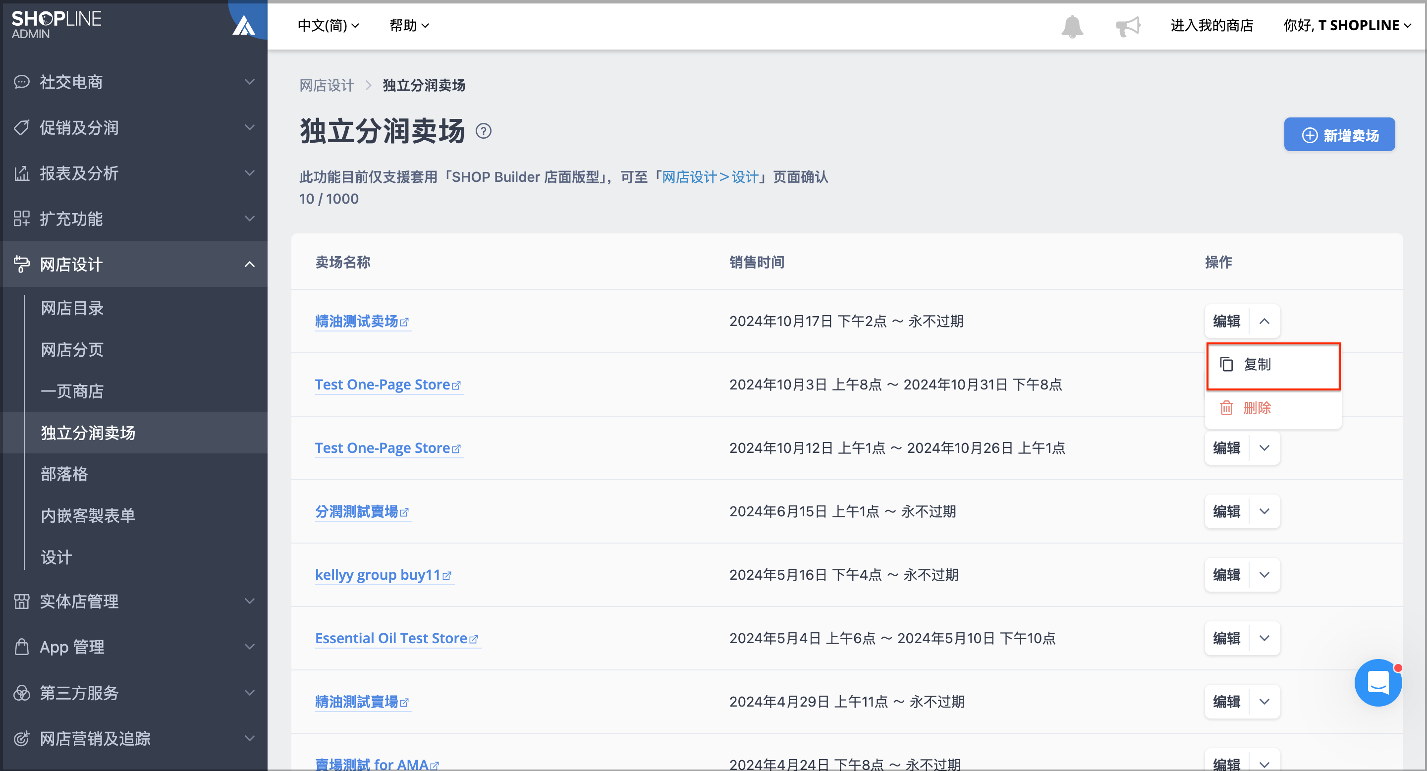Click 编辑 for kellyy group buy11

tap(1226, 575)
